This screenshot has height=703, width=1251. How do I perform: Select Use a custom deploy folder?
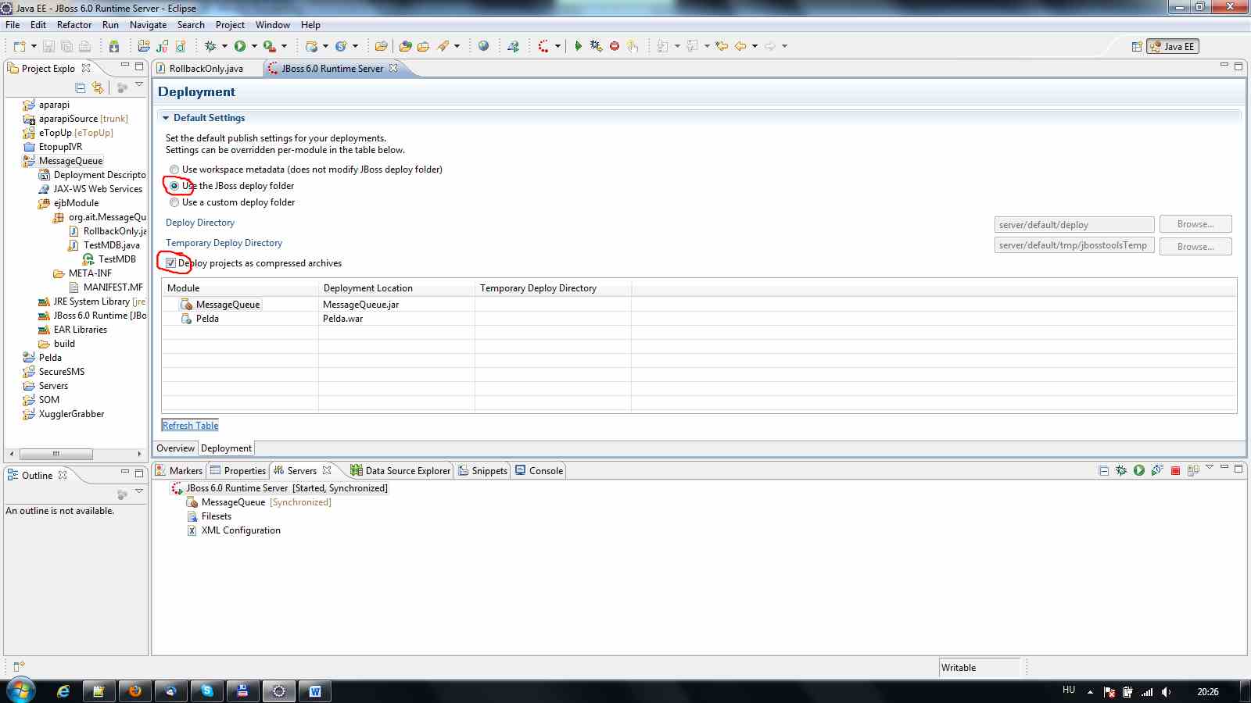tap(174, 202)
